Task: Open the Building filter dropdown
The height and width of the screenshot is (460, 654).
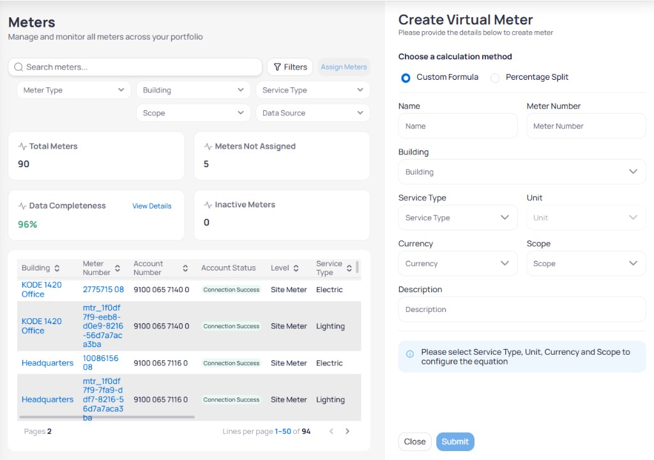Action: coord(193,90)
